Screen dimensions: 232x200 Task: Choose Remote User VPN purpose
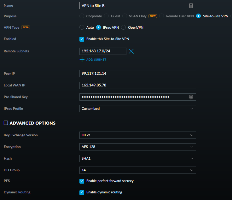pyautogui.click(x=162, y=16)
